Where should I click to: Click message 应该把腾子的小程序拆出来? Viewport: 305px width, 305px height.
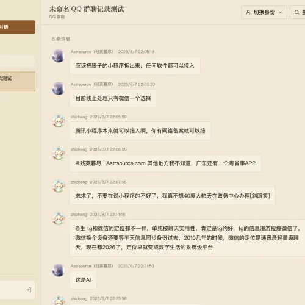(x=135, y=66)
